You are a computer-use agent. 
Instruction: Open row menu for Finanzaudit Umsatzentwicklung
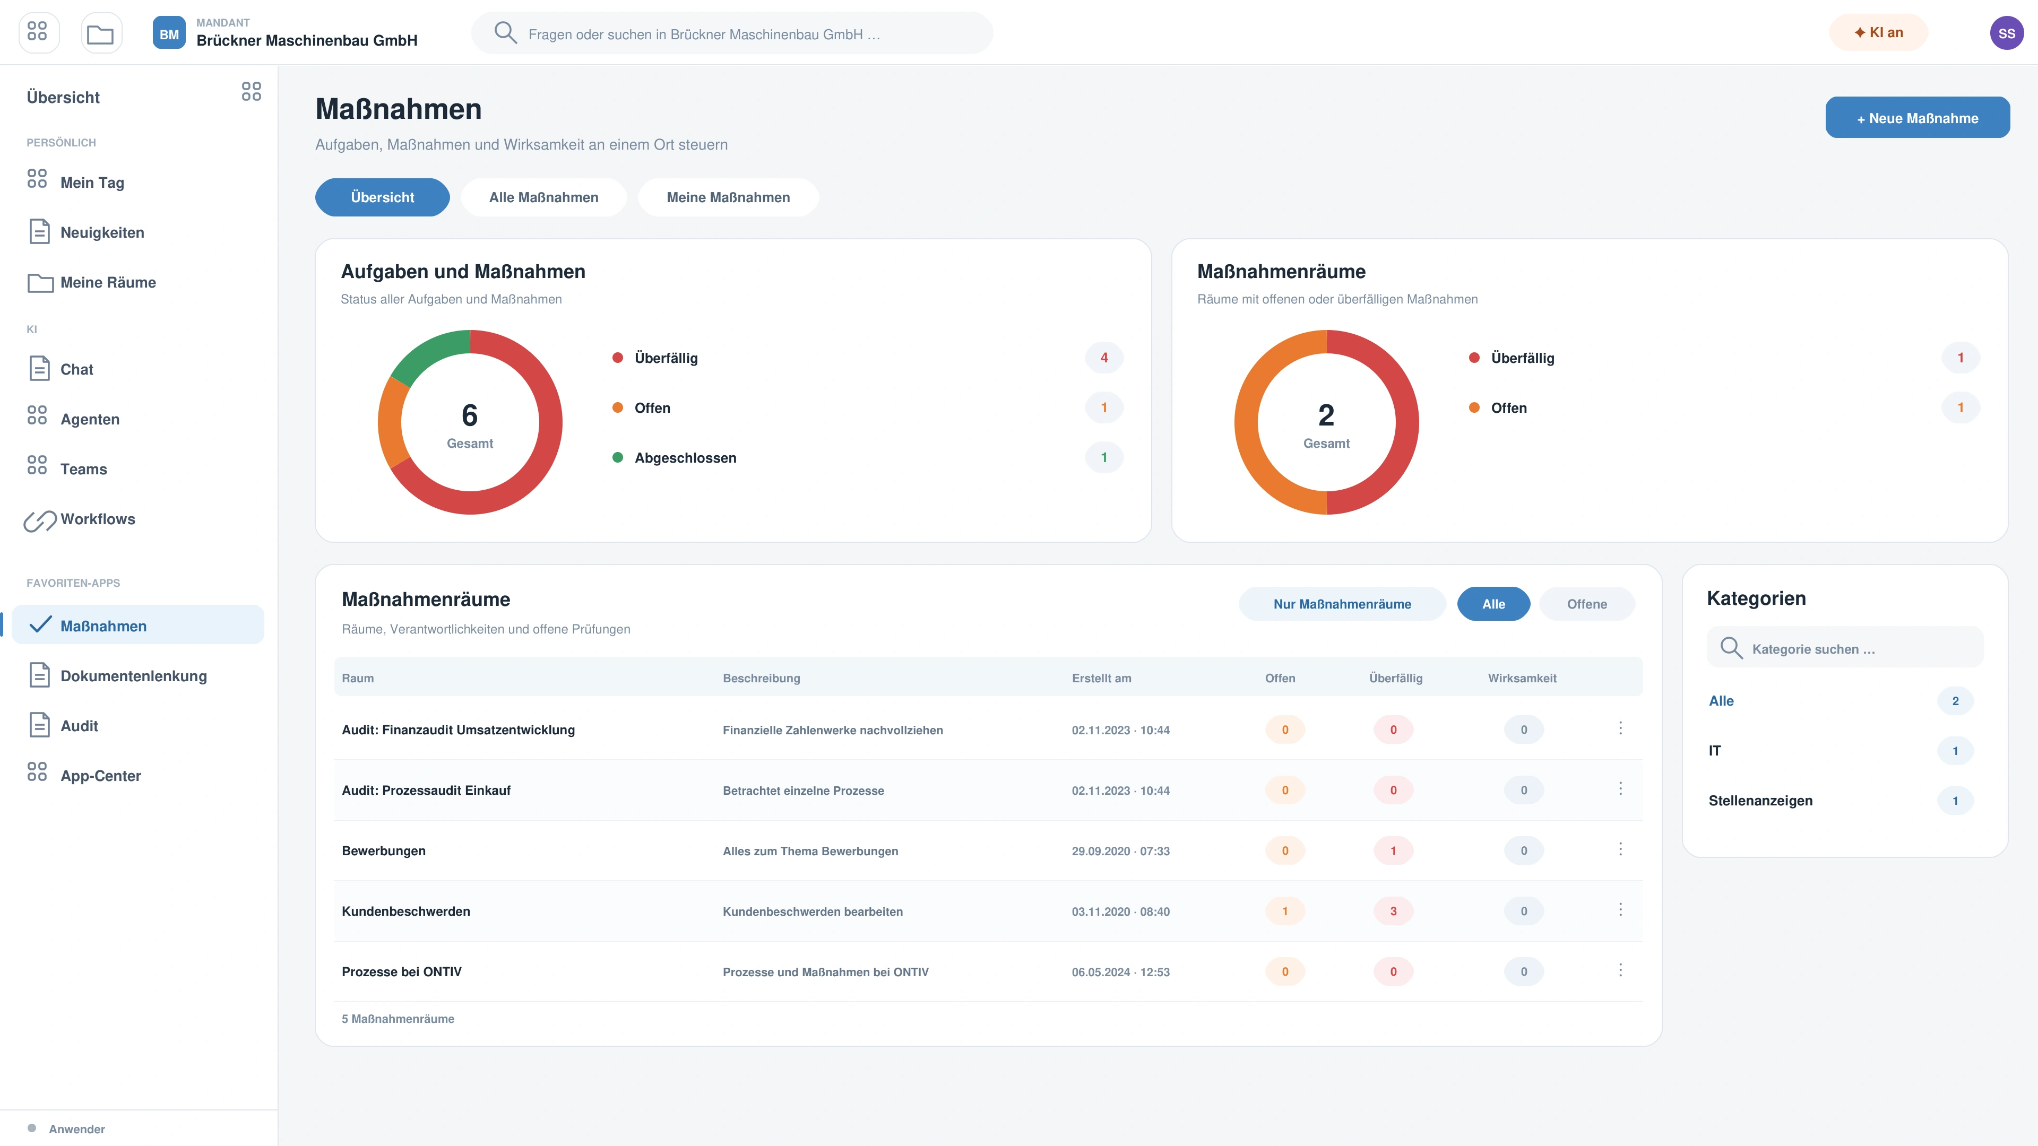coord(1619,728)
